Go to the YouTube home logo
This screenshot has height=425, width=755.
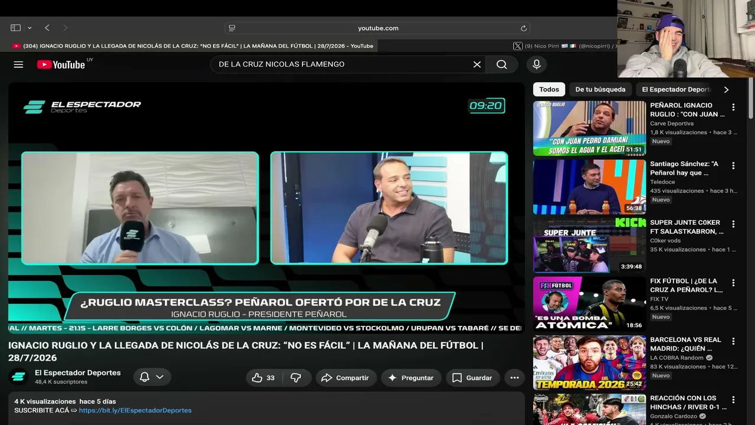pyautogui.click(x=61, y=64)
